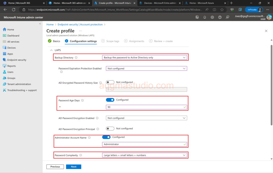The image size is (273, 173).
Task: Click the info icon next to Backup Directory
Action: click(x=76, y=58)
